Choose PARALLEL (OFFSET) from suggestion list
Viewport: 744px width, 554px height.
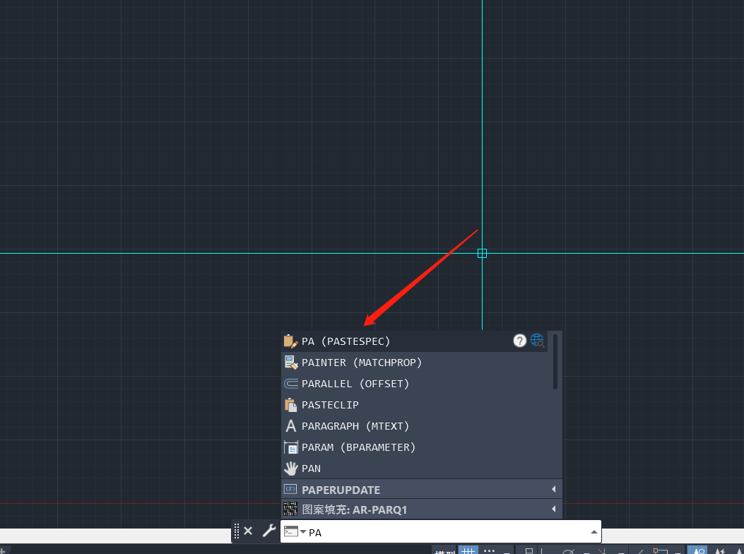pos(355,384)
